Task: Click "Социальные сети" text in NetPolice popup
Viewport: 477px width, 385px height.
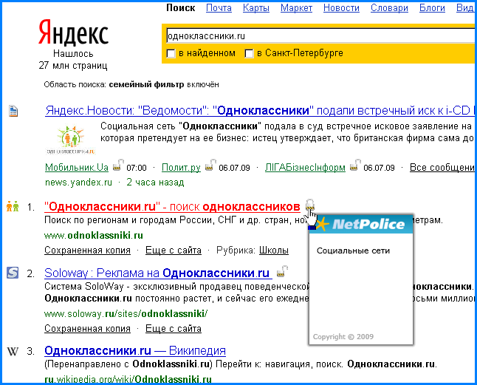Action: [353, 251]
